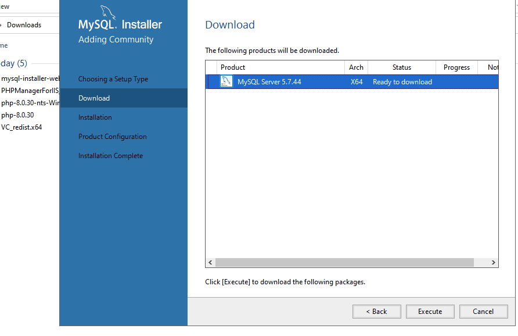The height and width of the screenshot is (336, 518).
Task: Select the Choosing a Setup Type step
Action: [x=113, y=79]
